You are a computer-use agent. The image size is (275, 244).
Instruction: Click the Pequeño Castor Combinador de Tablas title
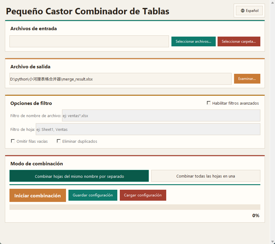point(87,11)
